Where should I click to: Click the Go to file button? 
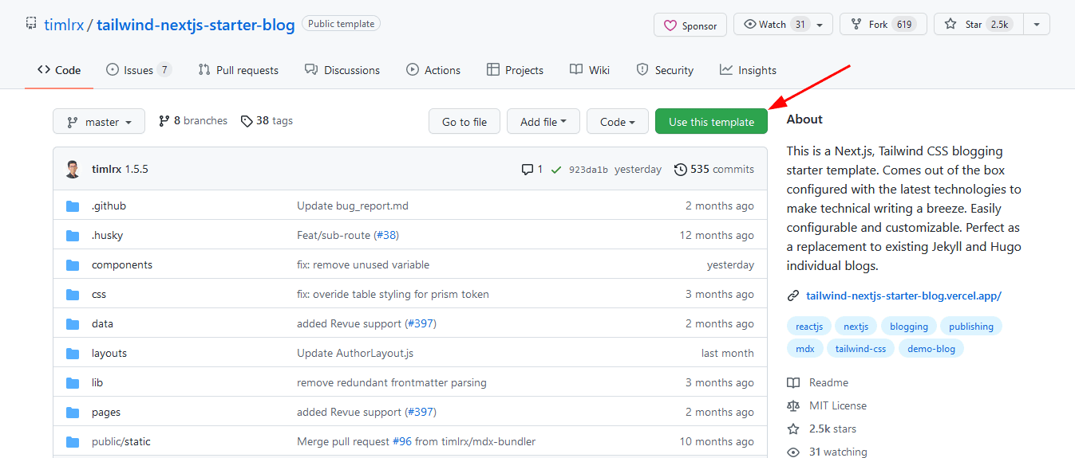click(x=464, y=122)
